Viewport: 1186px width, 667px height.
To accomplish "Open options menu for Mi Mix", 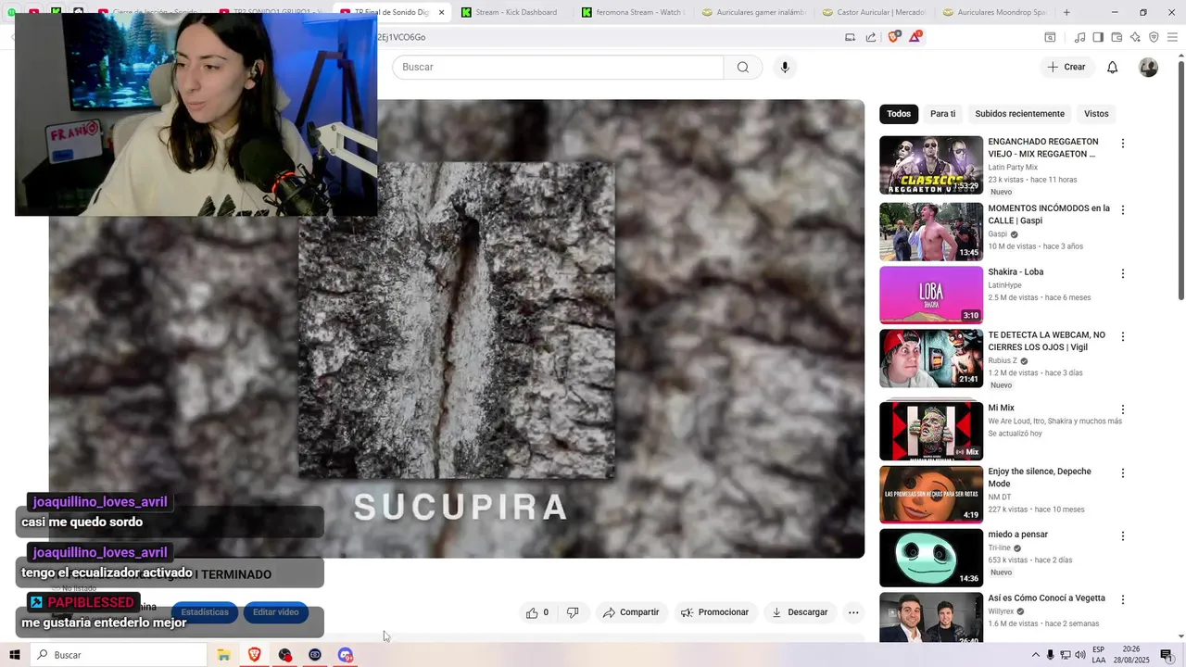I will (x=1123, y=409).
